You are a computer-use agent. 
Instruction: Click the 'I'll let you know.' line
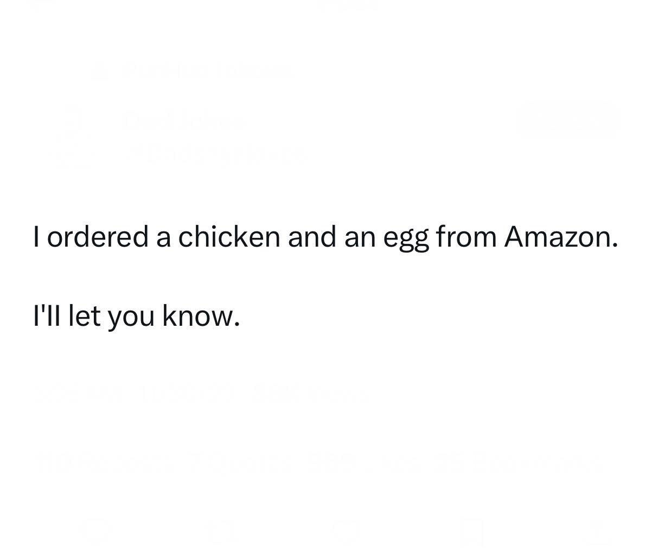(137, 315)
